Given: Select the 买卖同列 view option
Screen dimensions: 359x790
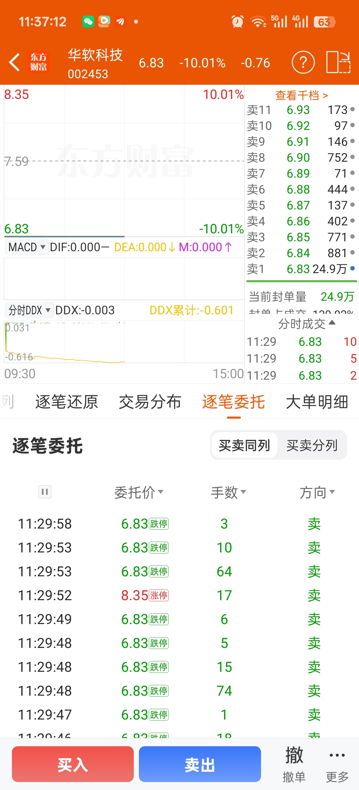Looking at the screenshot, I should (x=244, y=445).
